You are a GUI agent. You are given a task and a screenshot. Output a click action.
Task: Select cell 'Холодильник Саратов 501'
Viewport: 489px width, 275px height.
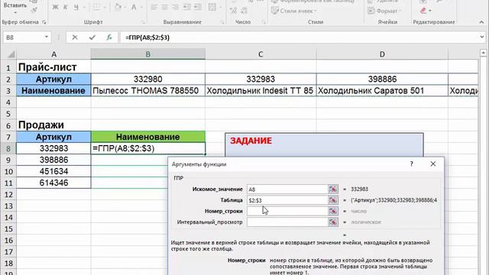pos(382,91)
